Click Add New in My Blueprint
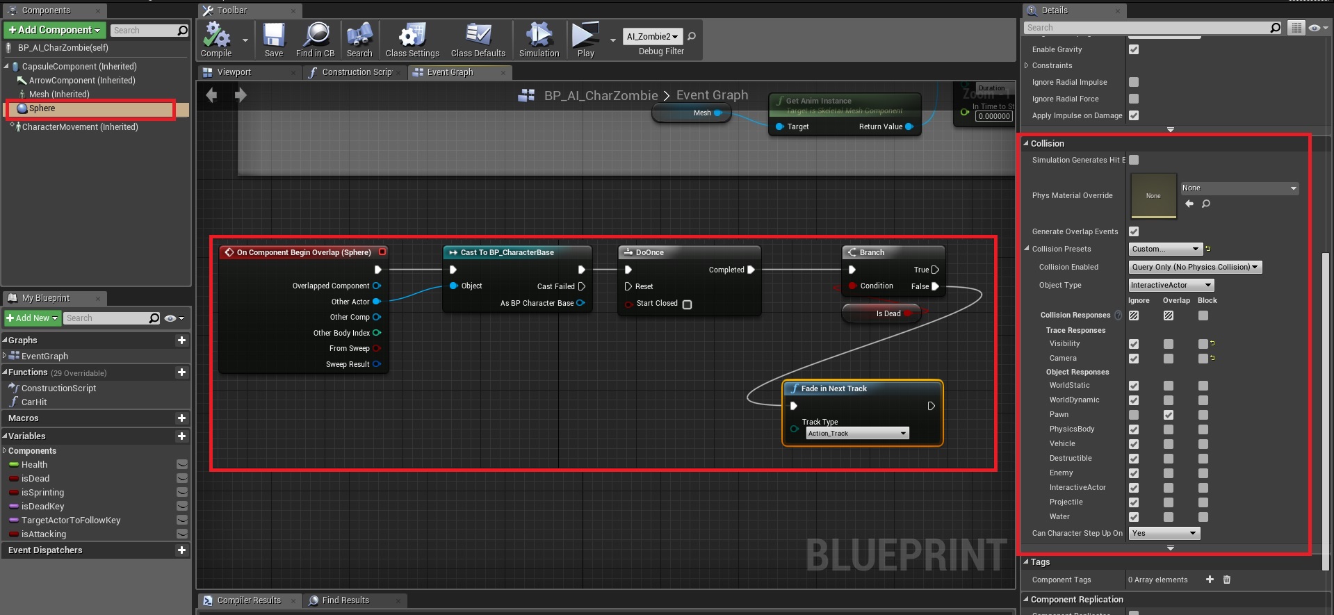 pyautogui.click(x=32, y=318)
